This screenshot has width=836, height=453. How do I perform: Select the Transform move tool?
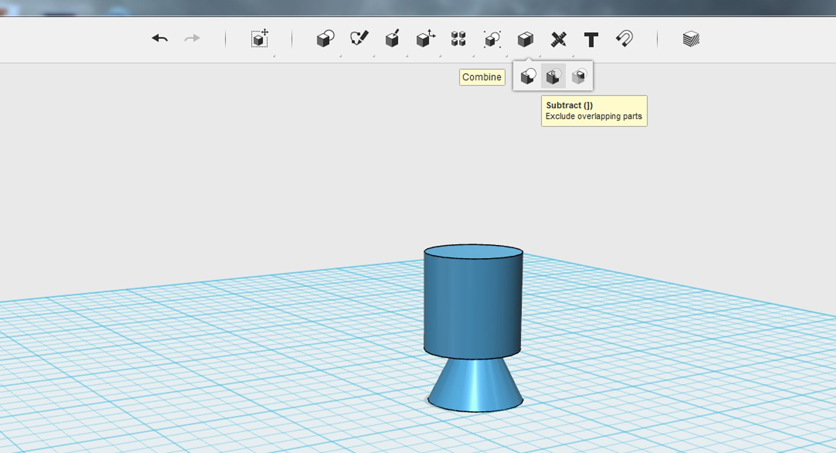coord(260,39)
